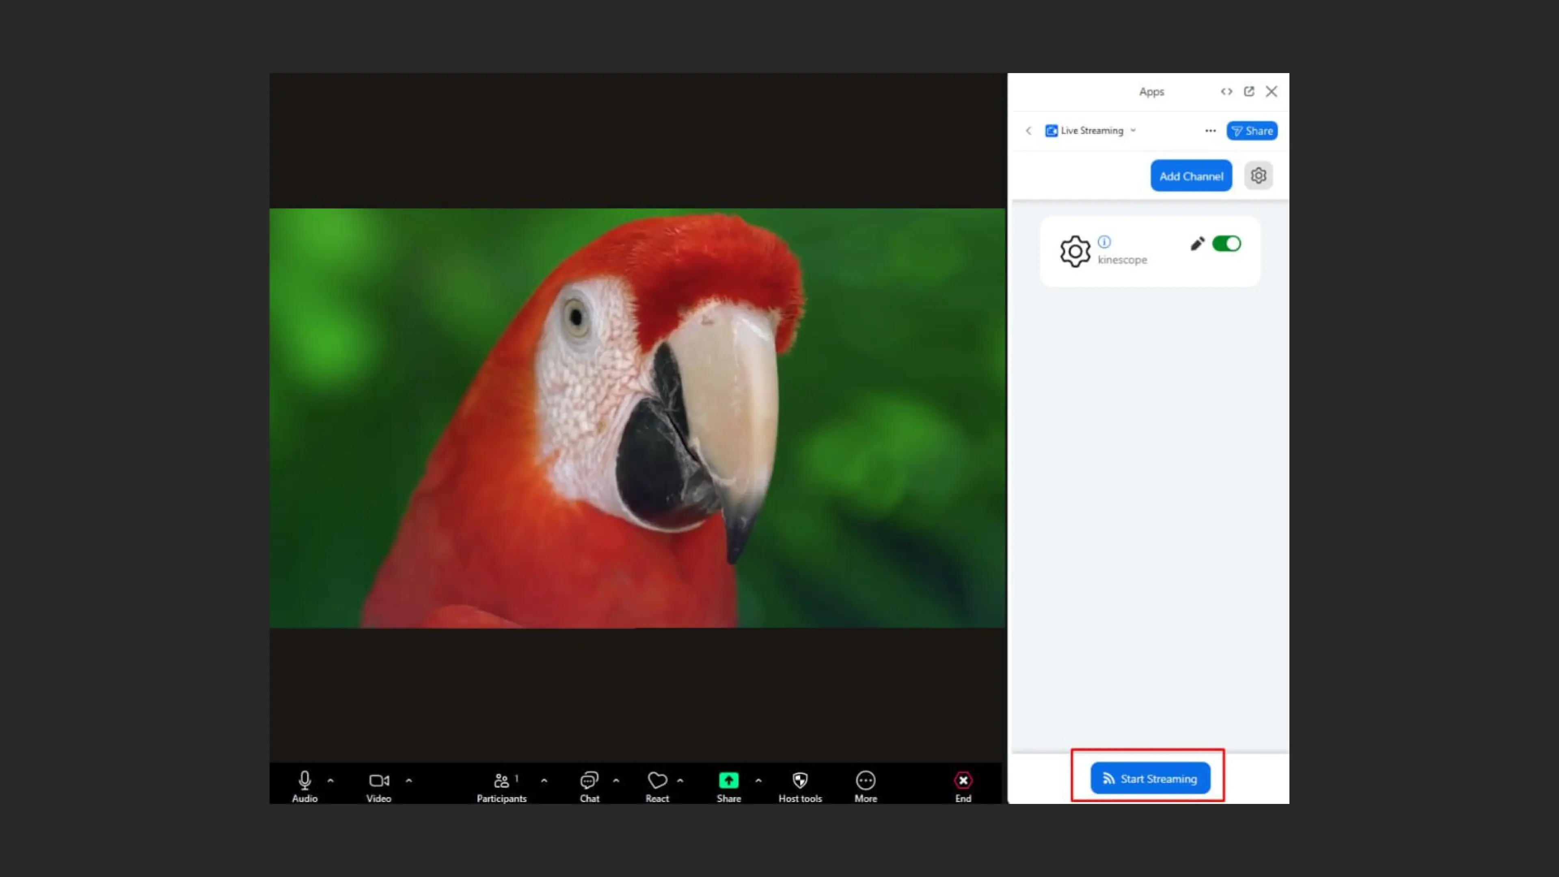Open Host tools shield icon
Viewport: 1559px width, 877px height.
pos(800,780)
